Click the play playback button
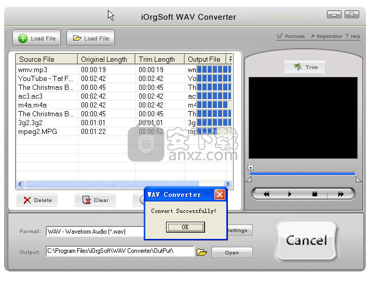The image size is (368, 283). tap(290, 194)
